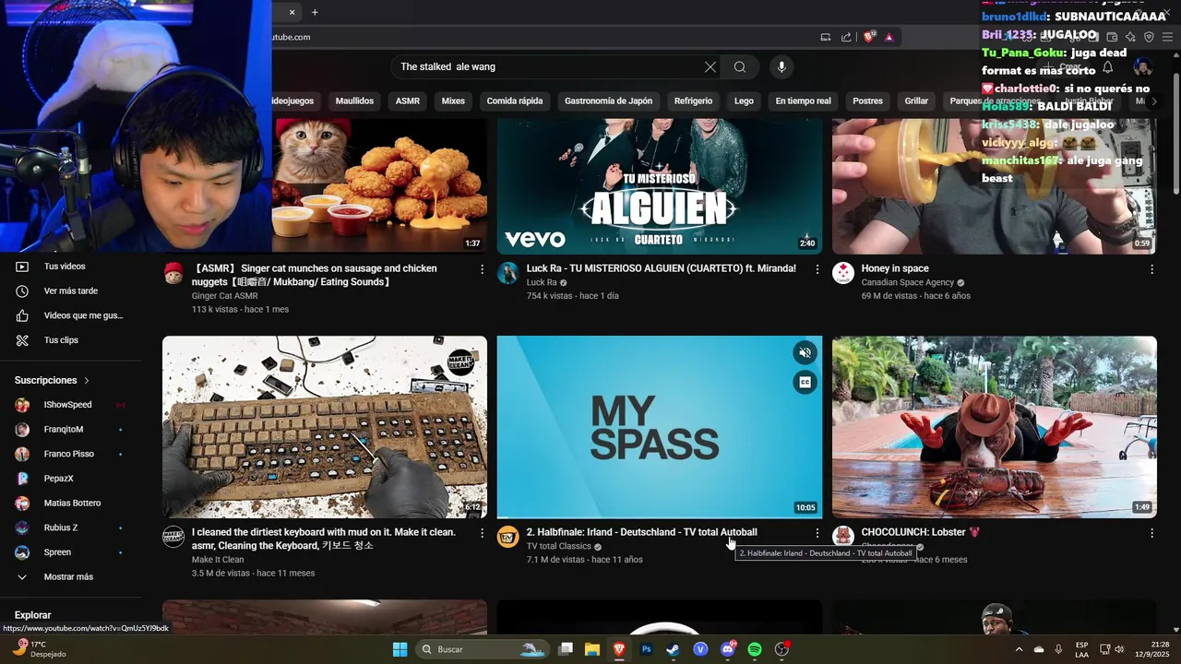This screenshot has height=664, width=1181.
Task: Open Photoshop from the taskbar
Action: tap(647, 649)
